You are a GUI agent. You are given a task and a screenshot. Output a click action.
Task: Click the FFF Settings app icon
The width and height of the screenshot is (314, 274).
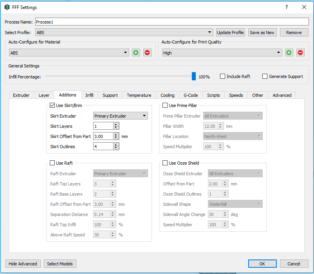click(7, 7)
